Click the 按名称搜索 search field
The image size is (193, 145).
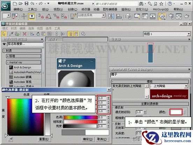25,44
